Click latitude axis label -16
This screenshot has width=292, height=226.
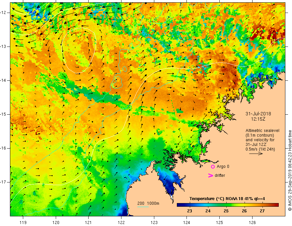click(x=3, y=148)
